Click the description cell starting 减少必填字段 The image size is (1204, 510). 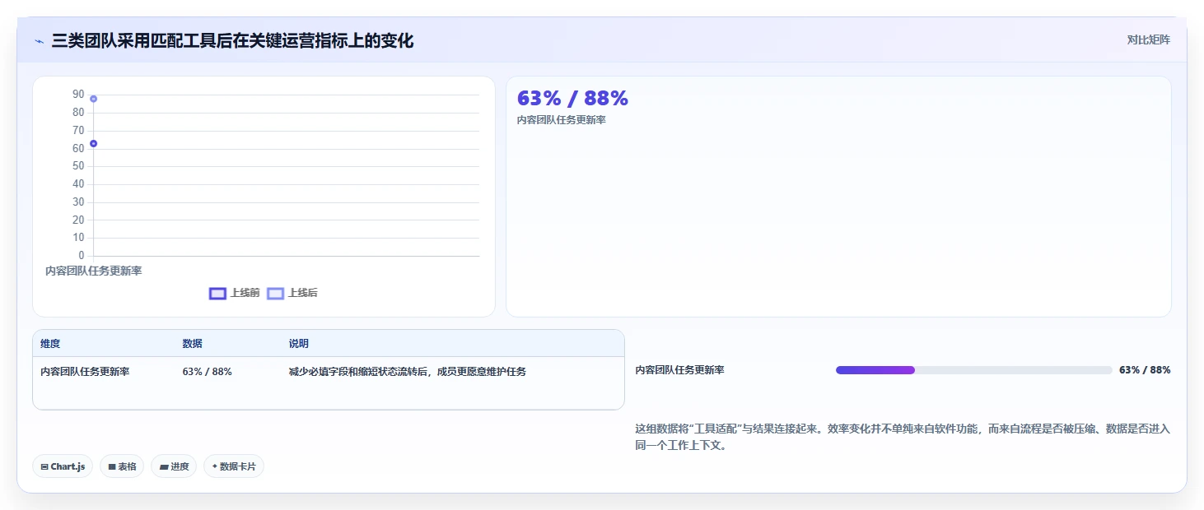tap(407, 372)
